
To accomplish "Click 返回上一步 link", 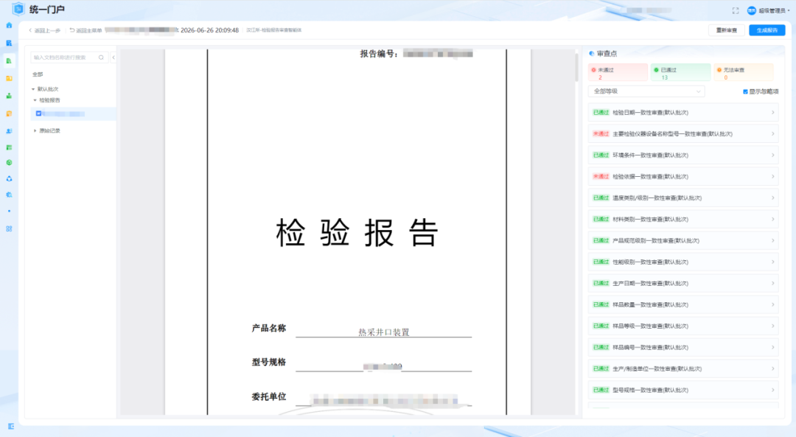I will click(x=45, y=30).
